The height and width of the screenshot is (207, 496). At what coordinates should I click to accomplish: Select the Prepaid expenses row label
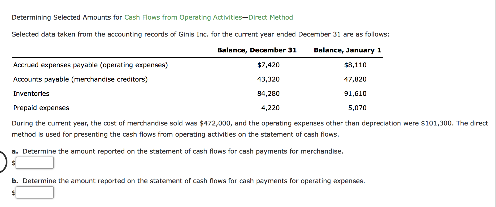click(41, 108)
